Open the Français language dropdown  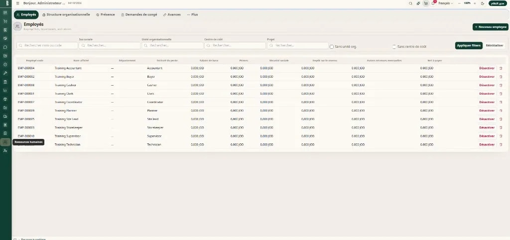(446, 3)
